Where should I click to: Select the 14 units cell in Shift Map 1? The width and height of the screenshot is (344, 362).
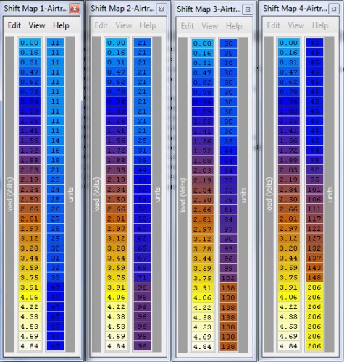click(x=55, y=140)
